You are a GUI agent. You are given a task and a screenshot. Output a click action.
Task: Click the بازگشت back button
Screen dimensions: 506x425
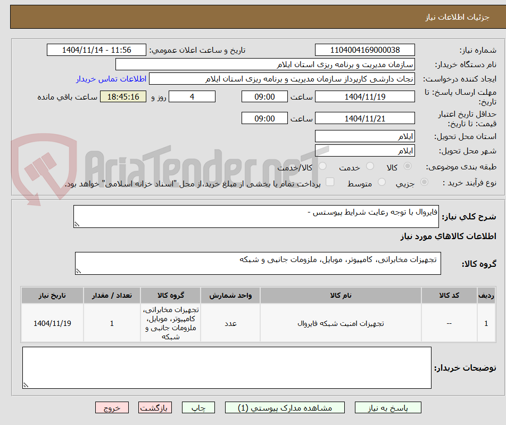pyautogui.click(x=155, y=407)
